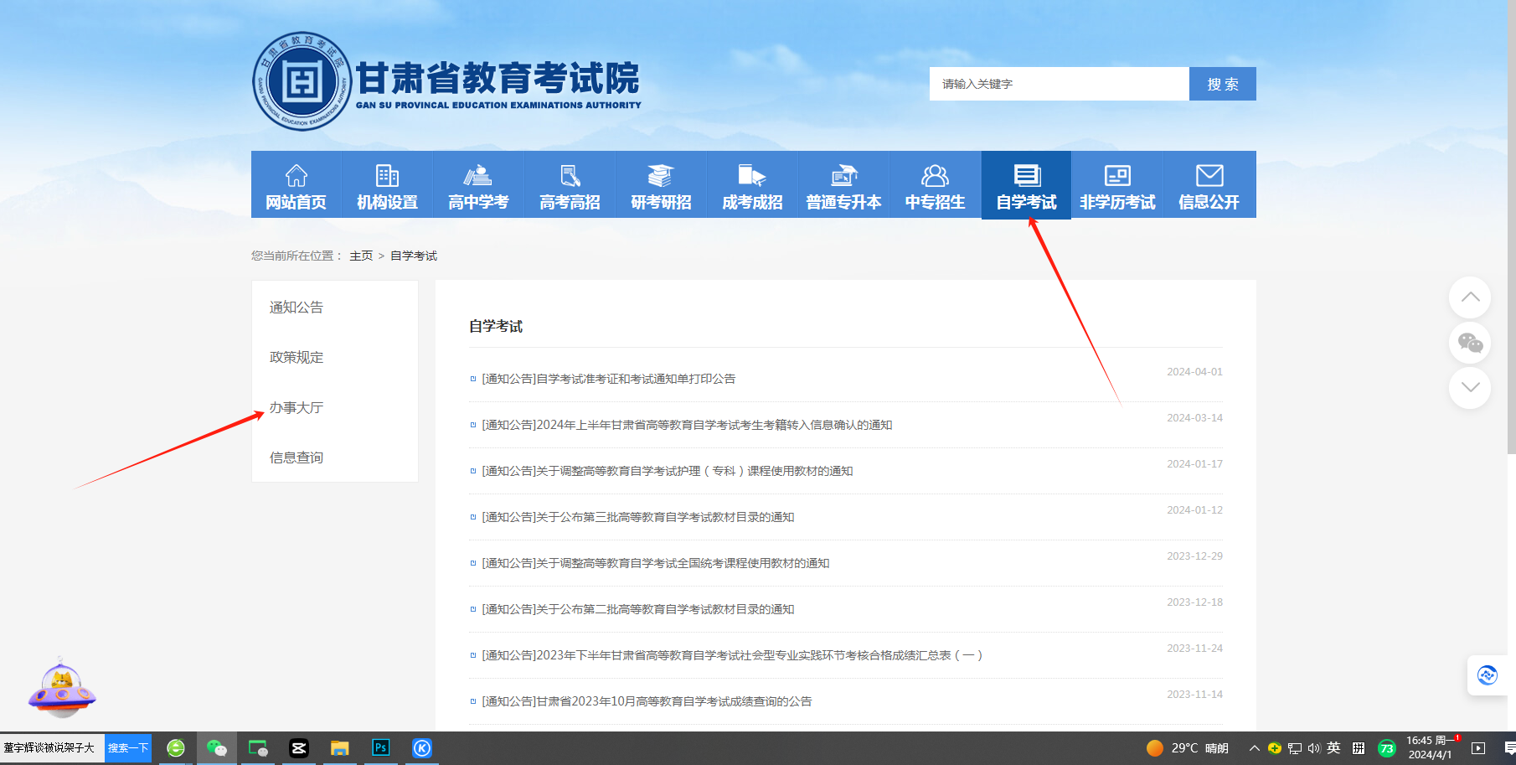Click the 网站首页 home icon
Viewport: 1516px width, 765px height.
pyautogui.click(x=296, y=175)
